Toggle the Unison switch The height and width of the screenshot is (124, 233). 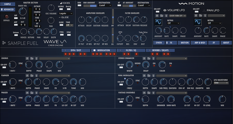[x=16, y=35]
